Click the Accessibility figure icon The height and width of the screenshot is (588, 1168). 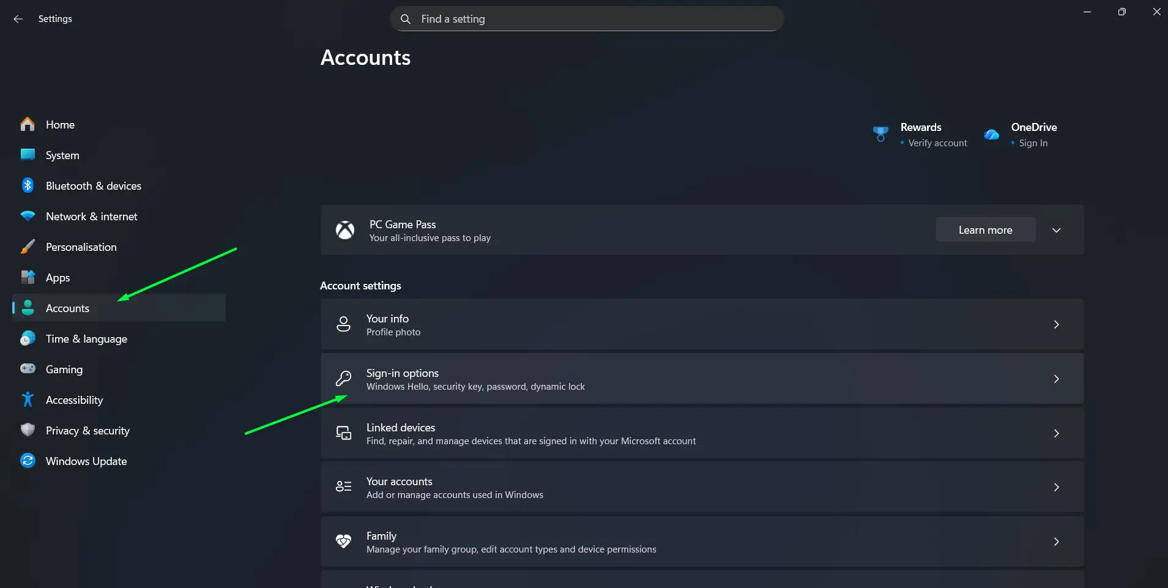click(28, 400)
